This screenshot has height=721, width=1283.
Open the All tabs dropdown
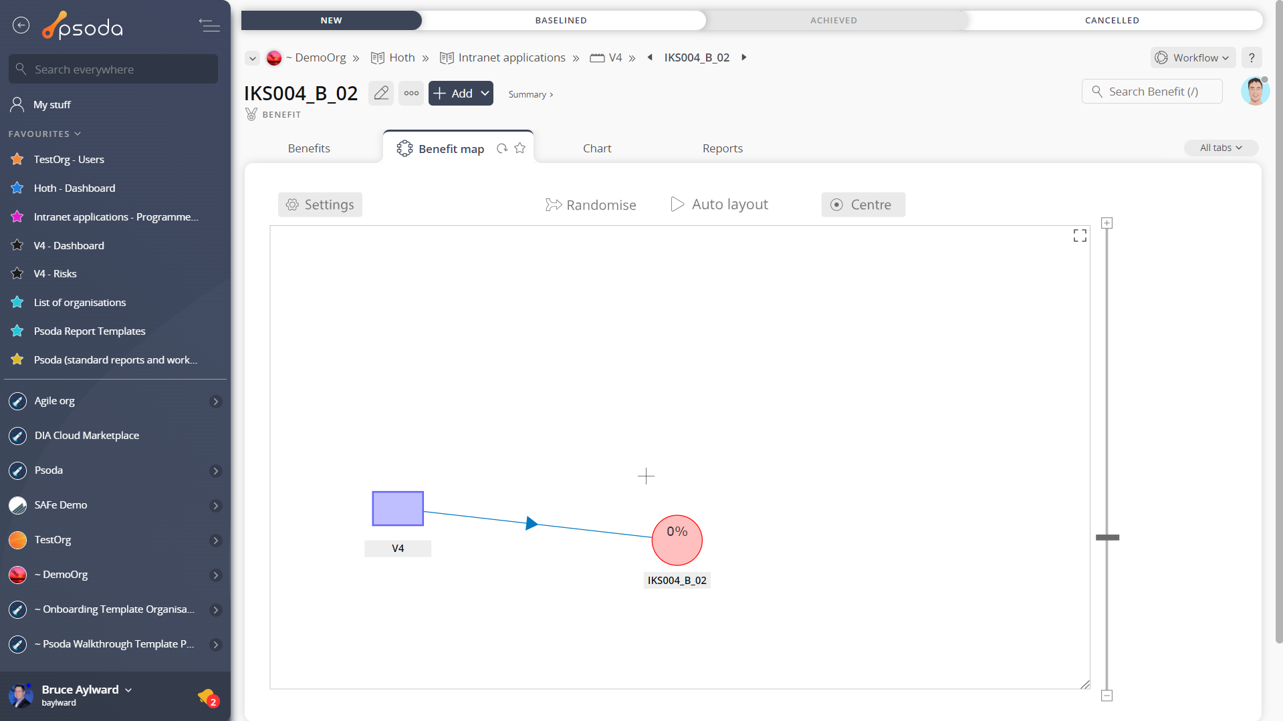pyautogui.click(x=1221, y=148)
